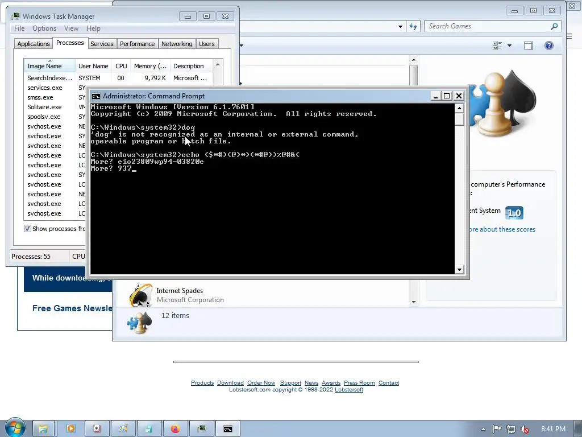Open Paint from the taskbar
Screen dimensions: 582x437
point(123,429)
